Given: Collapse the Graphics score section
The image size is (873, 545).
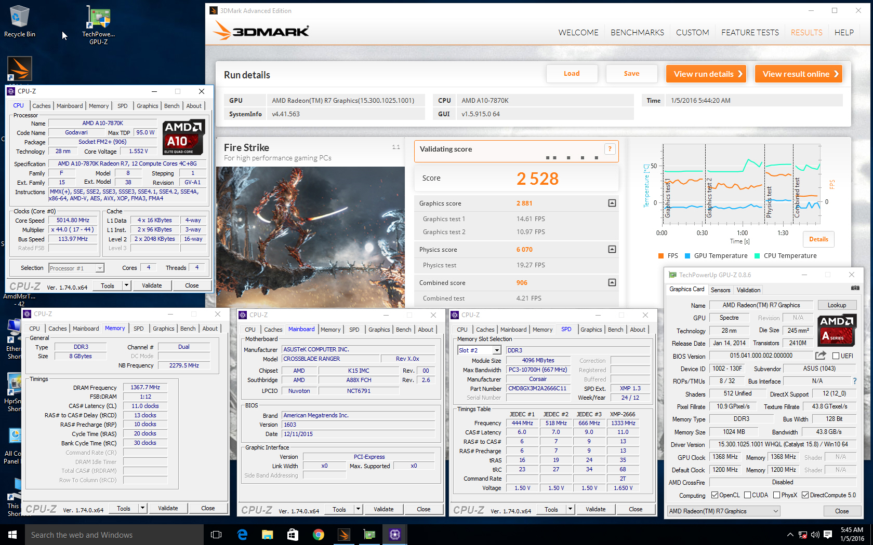Looking at the screenshot, I should [x=612, y=203].
